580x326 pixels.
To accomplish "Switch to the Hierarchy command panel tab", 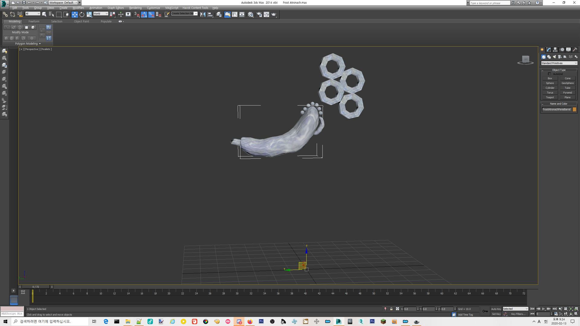I will pos(555,50).
